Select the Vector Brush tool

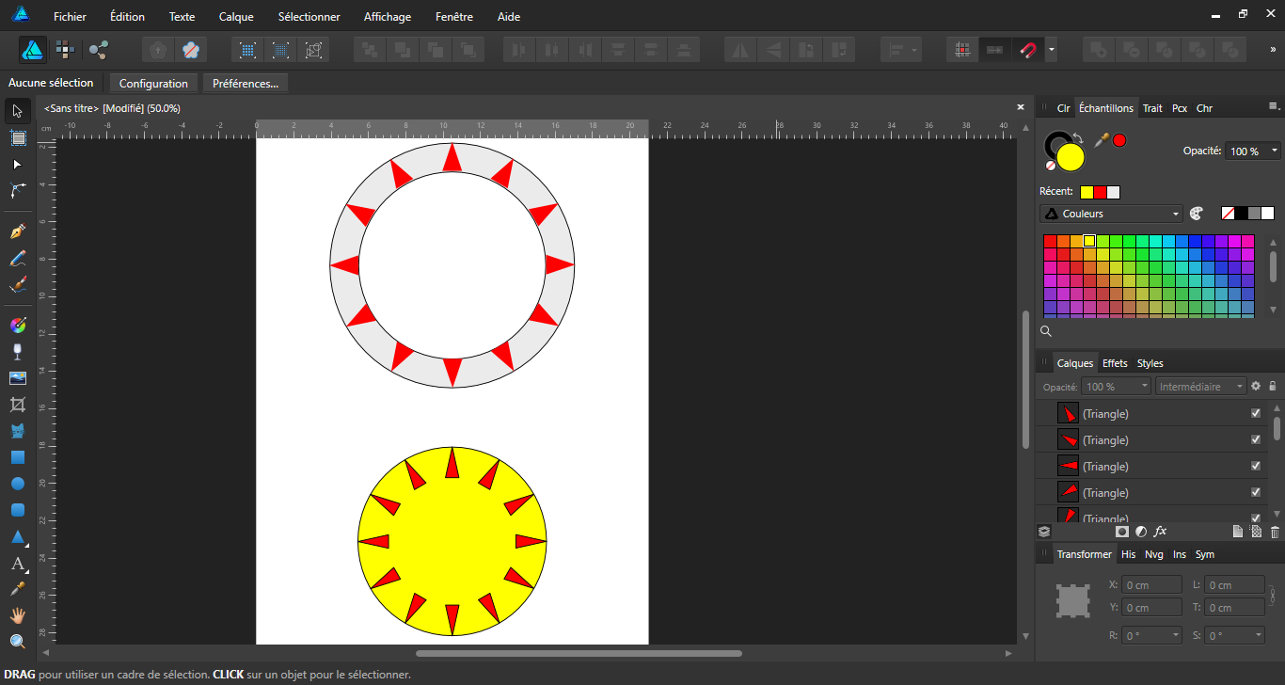(17, 284)
